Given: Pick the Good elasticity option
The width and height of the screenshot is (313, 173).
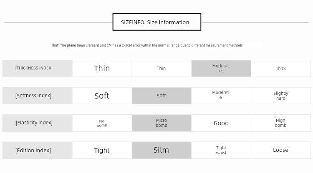Looking at the screenshot, I should pos(221,123).
